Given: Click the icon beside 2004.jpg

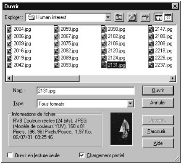Looking at the screenshot, I should pos(9,29).
